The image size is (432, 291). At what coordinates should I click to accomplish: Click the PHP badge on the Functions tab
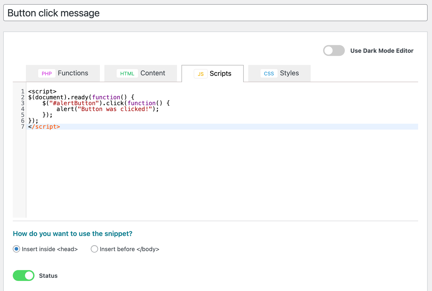46,73
